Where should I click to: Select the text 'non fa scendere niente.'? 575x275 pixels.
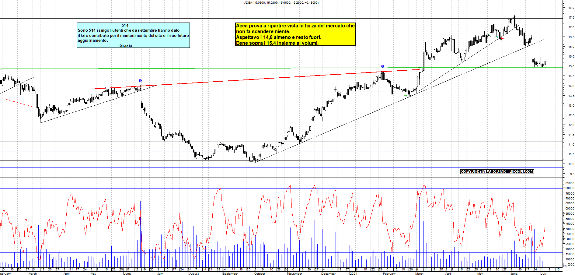263,32
